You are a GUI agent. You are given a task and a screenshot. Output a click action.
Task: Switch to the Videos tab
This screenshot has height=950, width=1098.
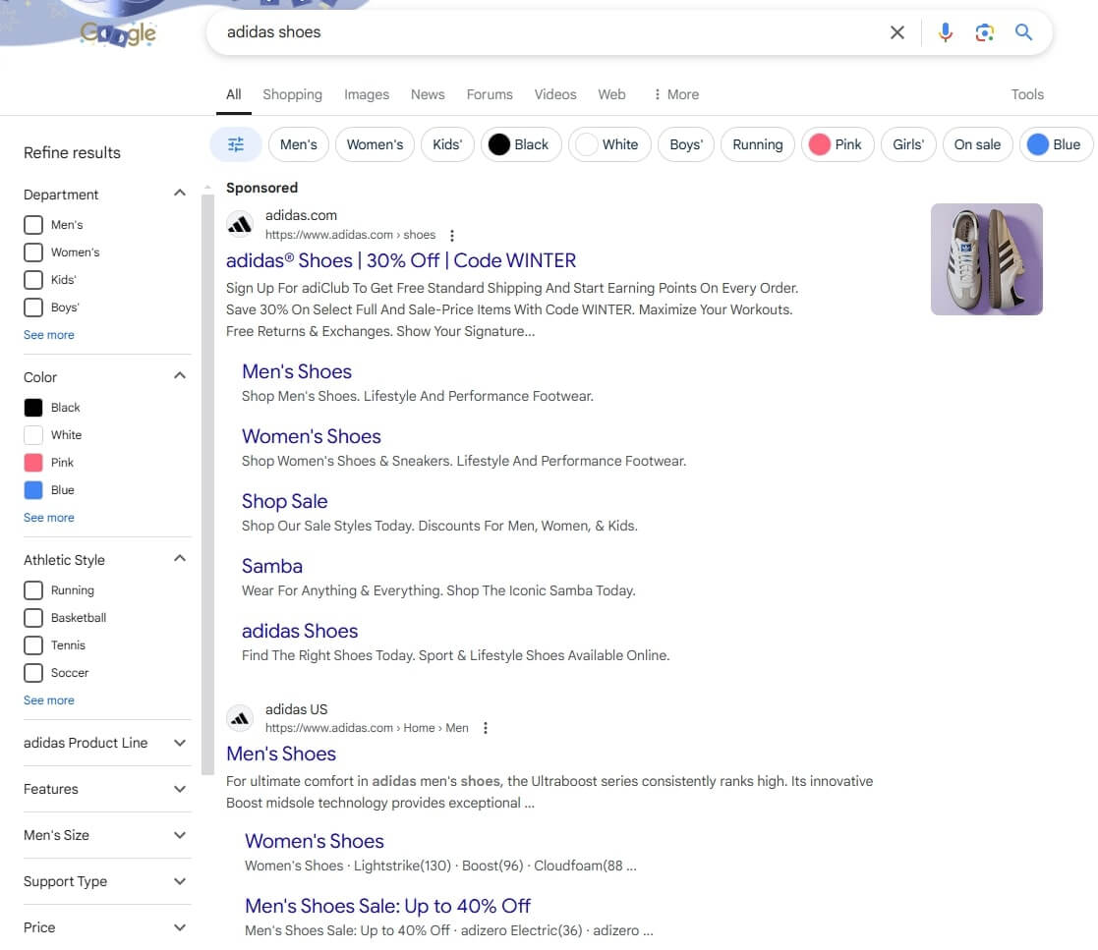pos(555,94)
